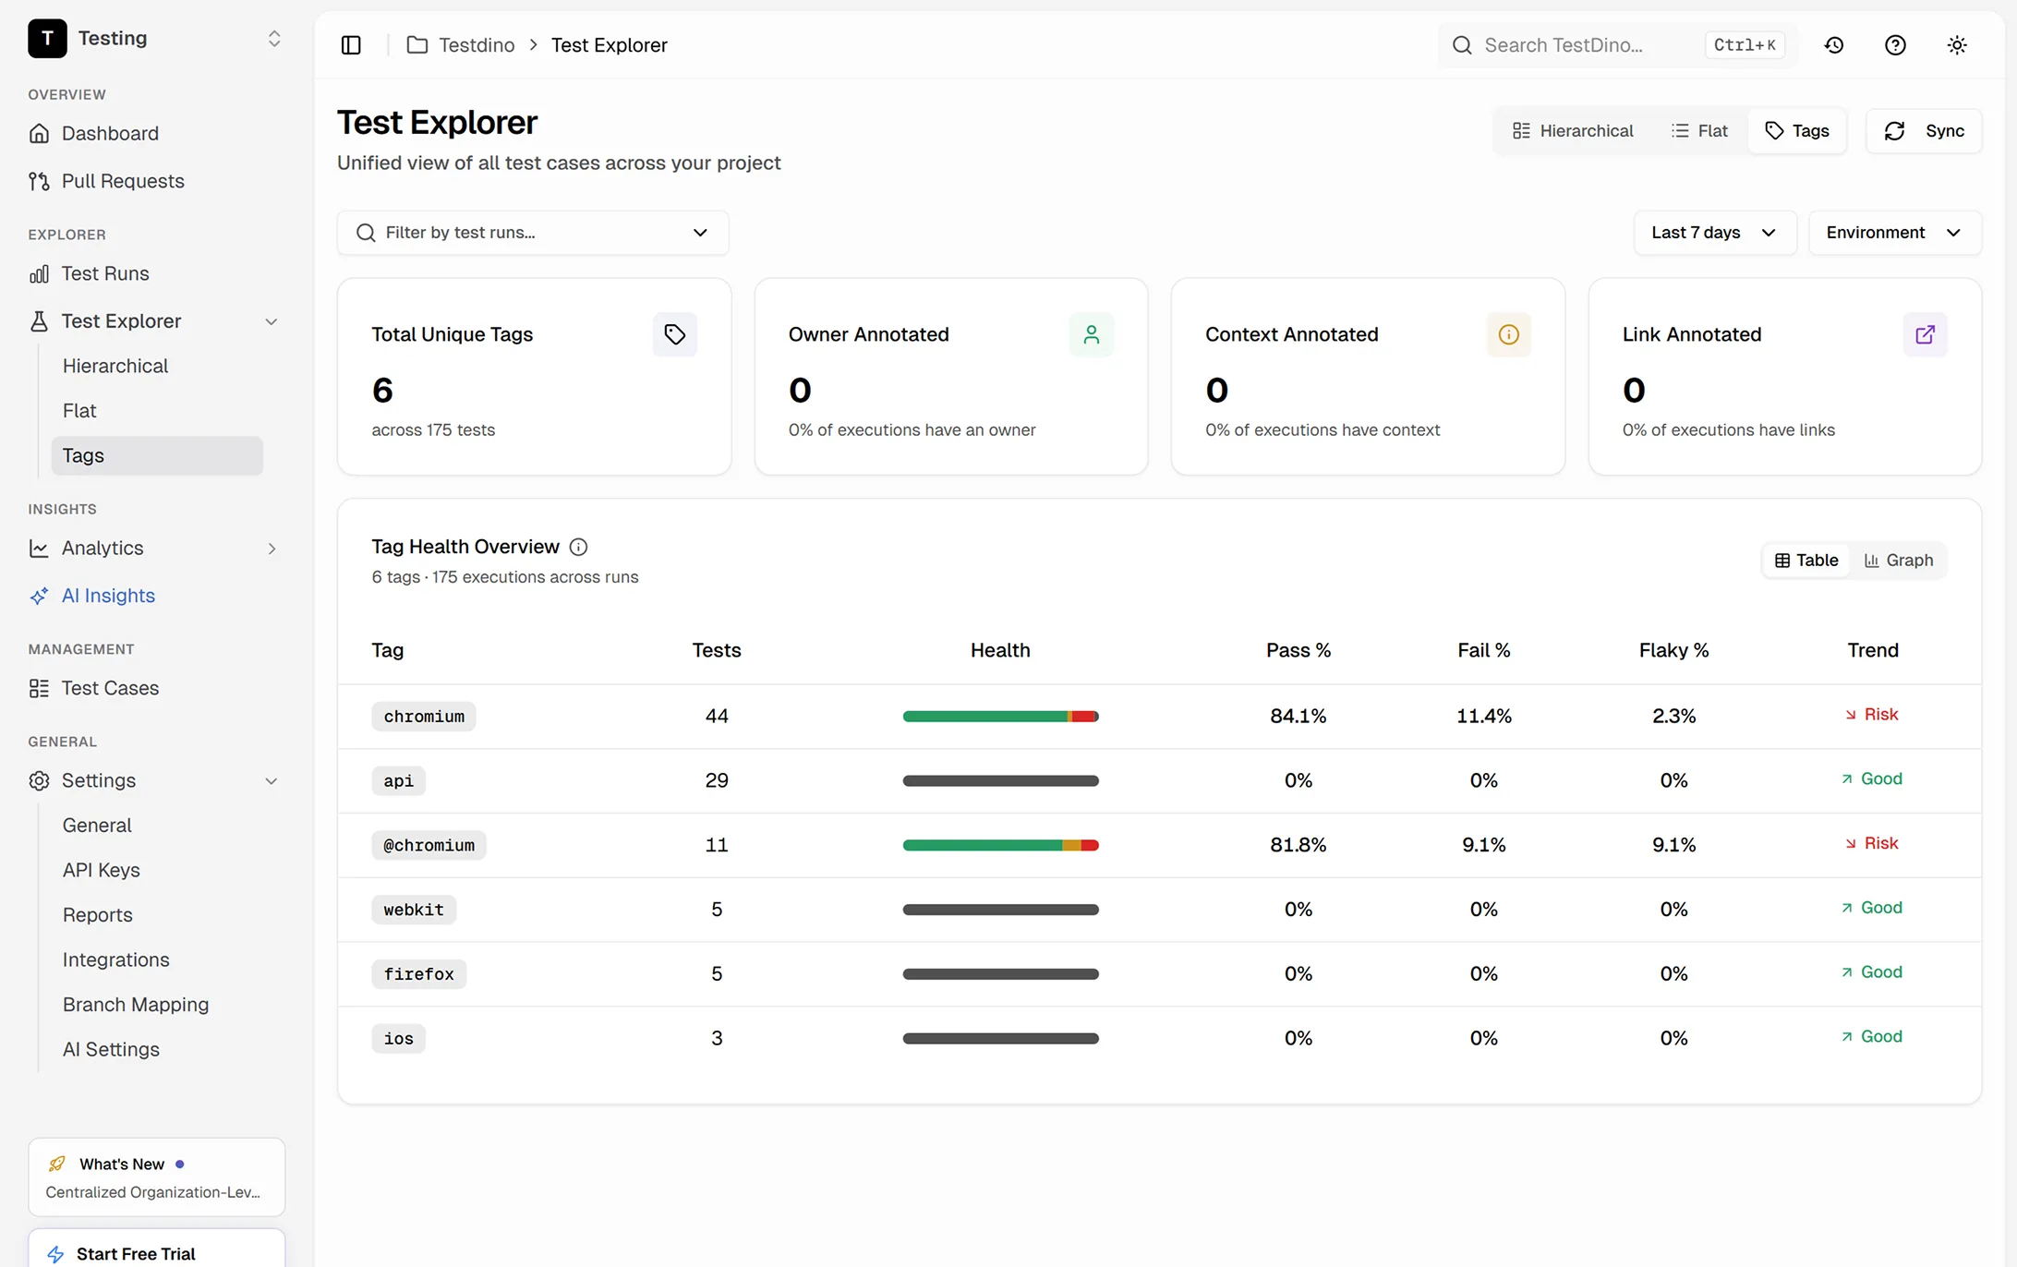Screen dimensions: 2017x1267
Task: Toggle the light theme sun icon
Action: coord(1957,44)
